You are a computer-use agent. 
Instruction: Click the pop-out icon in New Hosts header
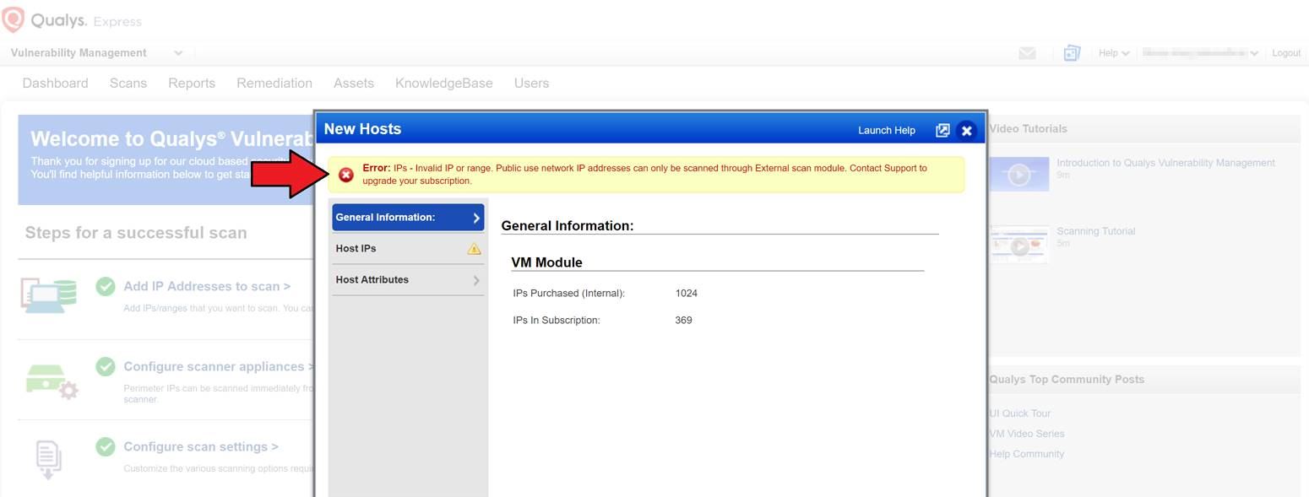[x=942, y=130]
